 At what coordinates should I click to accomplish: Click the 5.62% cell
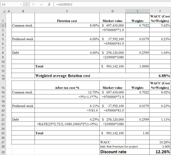(160, 25)
